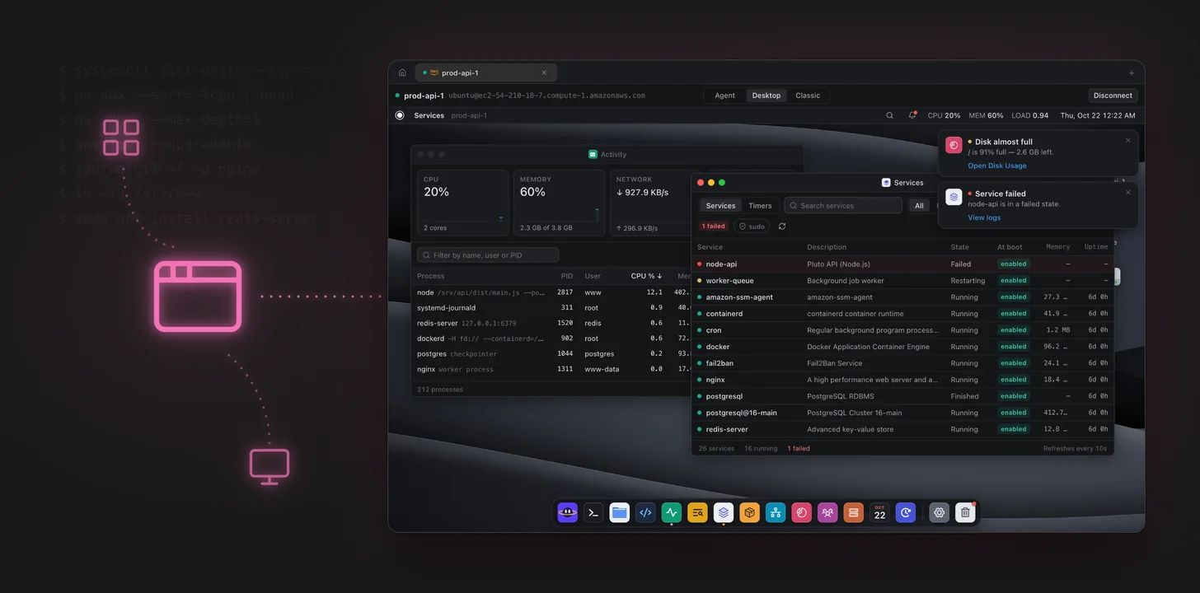
Task: Close the prod-api-1 tab
Action: 544,72
